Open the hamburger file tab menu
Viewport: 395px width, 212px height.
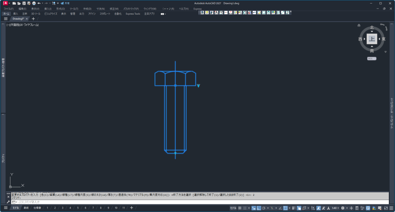coord(6,19)
